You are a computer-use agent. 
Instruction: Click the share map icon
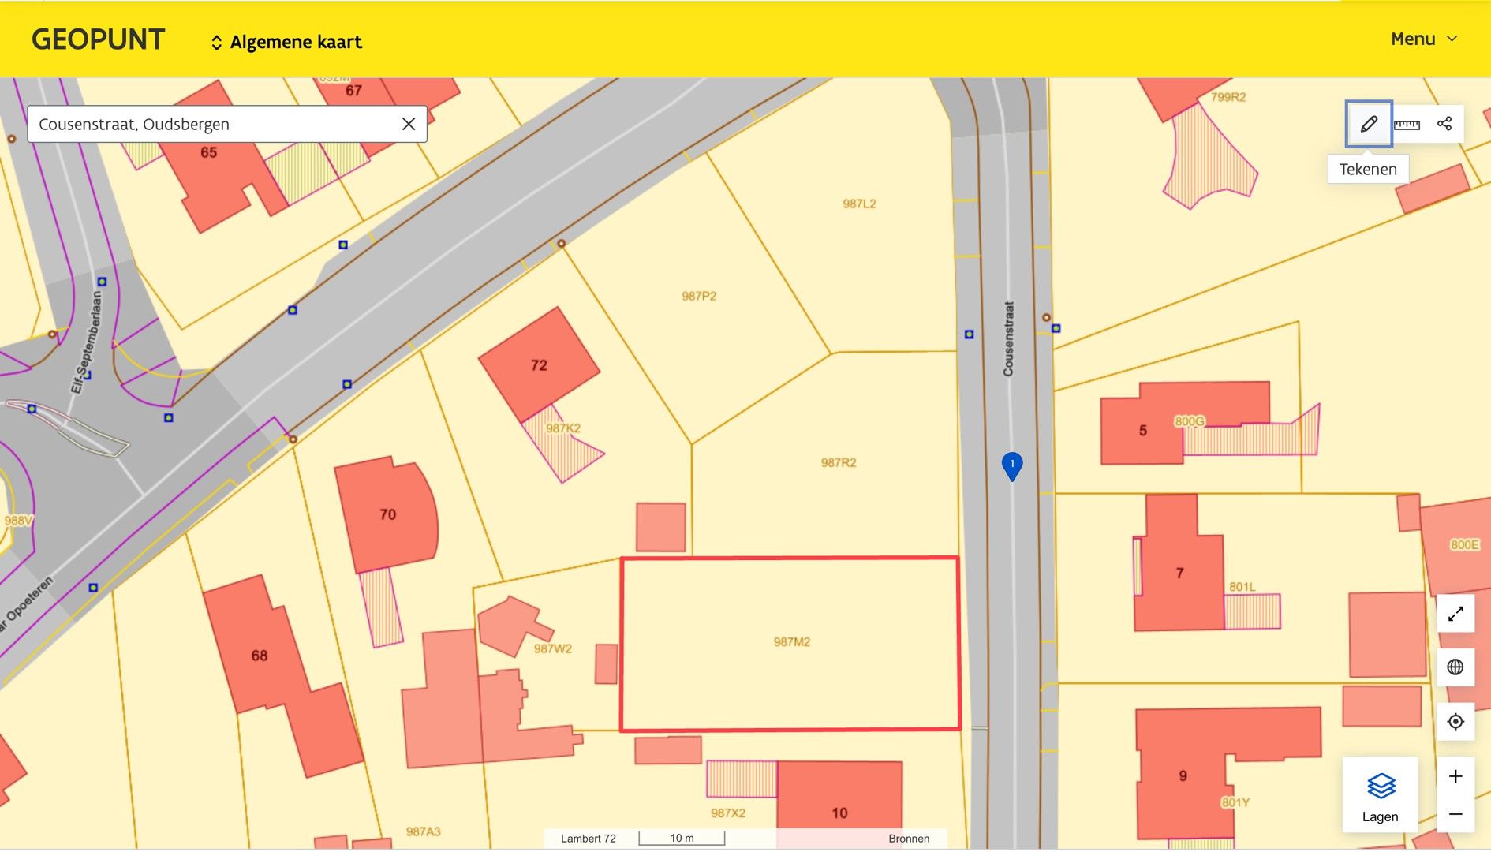click(x=1444, y=124)
